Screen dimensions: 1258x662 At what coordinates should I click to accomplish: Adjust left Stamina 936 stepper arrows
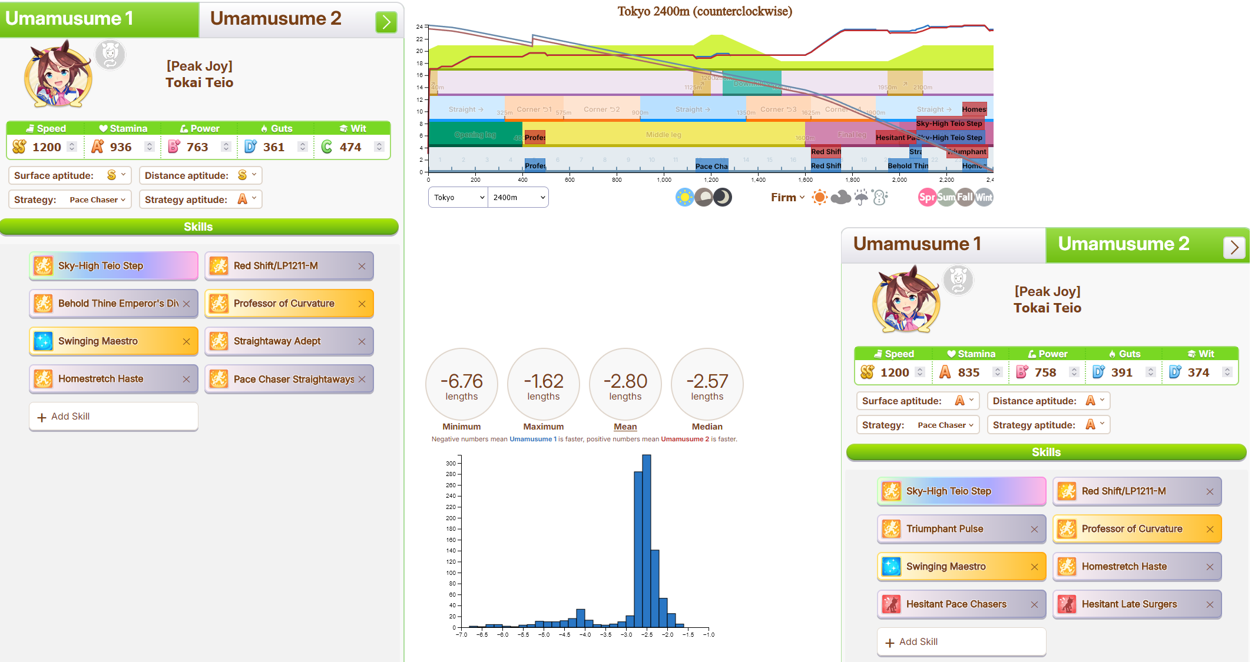point(150,147)
